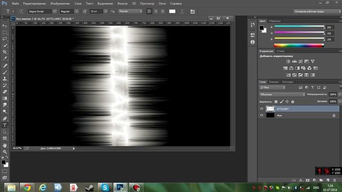Toggle lock position
342x192 pixels.
pos(287,101)
